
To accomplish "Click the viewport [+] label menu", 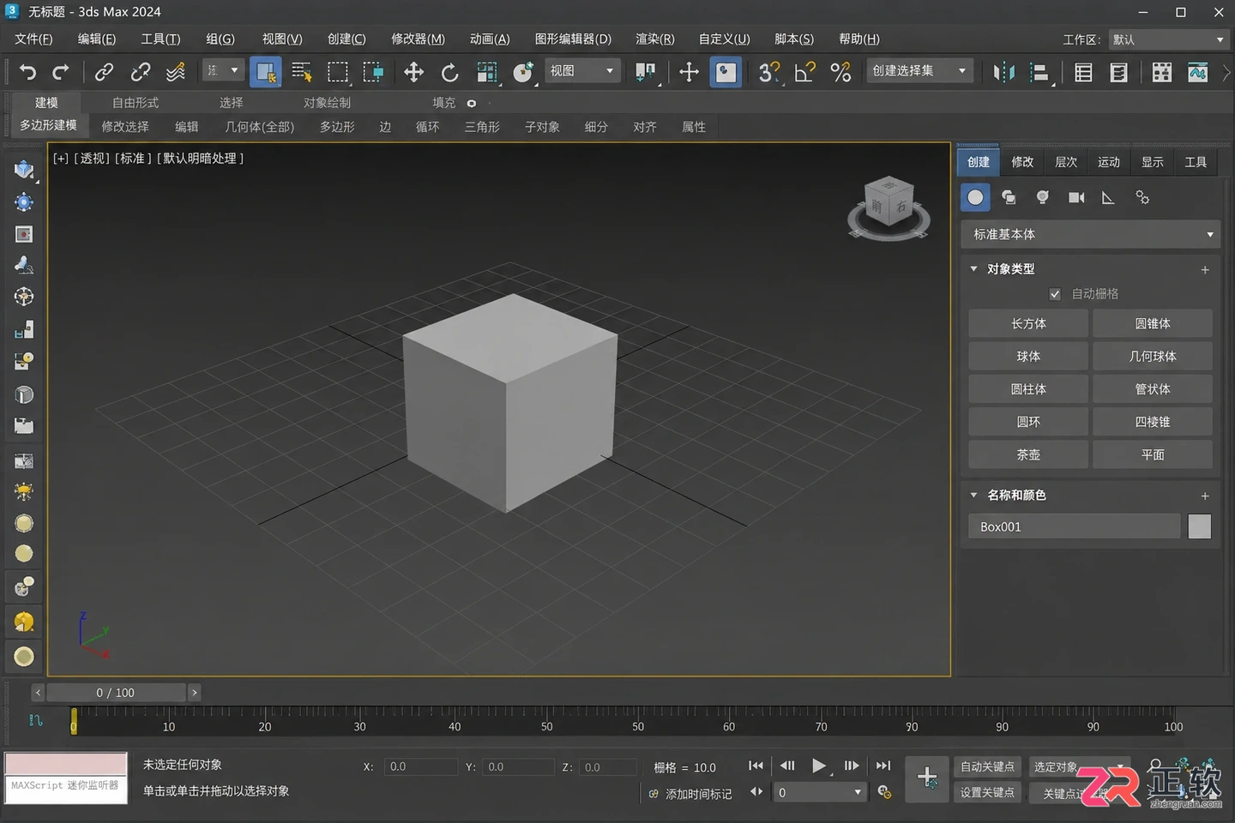I will click(x=61, y=159).
